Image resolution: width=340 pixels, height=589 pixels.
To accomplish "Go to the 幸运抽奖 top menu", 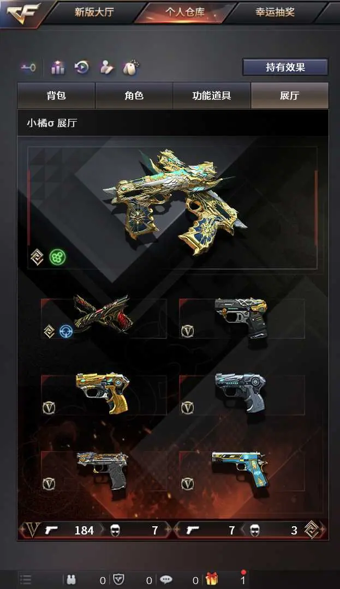I will tap(275, 12).
